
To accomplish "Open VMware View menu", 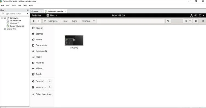I will (14, 6).
